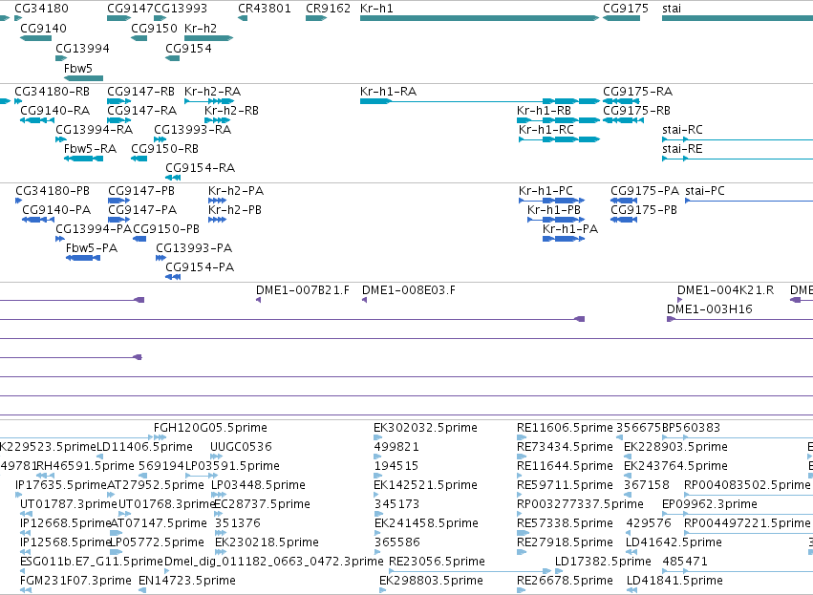Select the stai-RC transcript label

pos(682,130)
